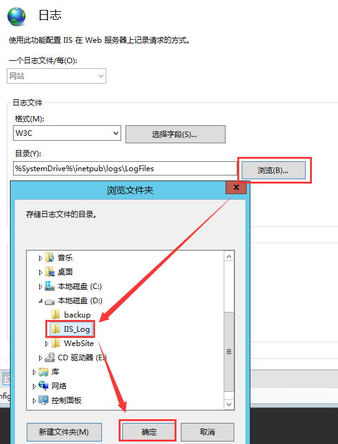Click the 选择字段(S)... button
This screenshot has width=338, height=444.
(175, 134)
